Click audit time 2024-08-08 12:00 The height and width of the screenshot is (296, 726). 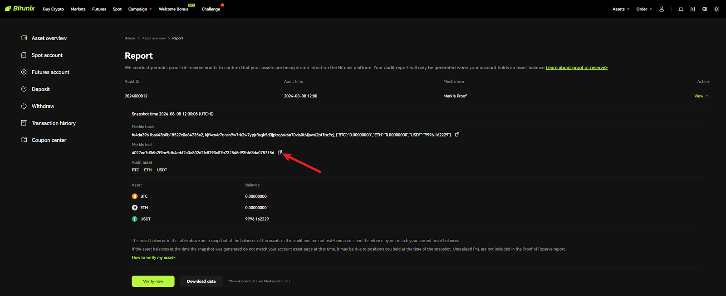click(x=300, y=96)
